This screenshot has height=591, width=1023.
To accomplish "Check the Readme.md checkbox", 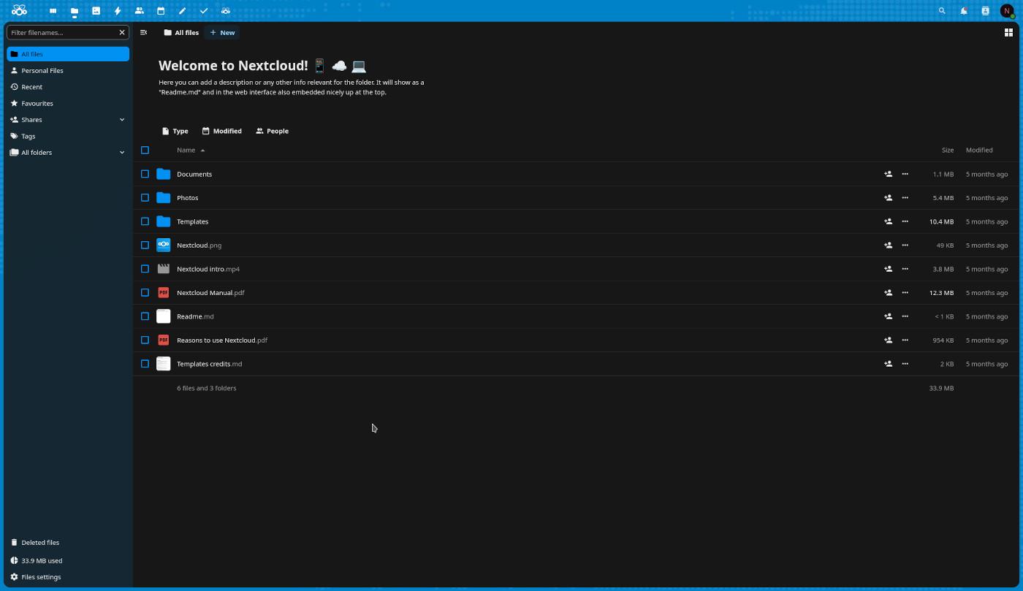I will (x=145, y=316).
